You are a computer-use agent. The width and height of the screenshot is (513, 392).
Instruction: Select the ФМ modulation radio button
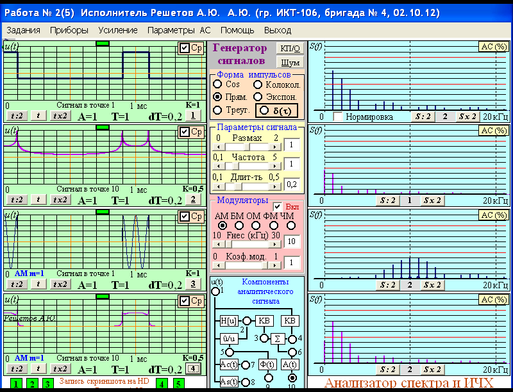click(274, 225)
